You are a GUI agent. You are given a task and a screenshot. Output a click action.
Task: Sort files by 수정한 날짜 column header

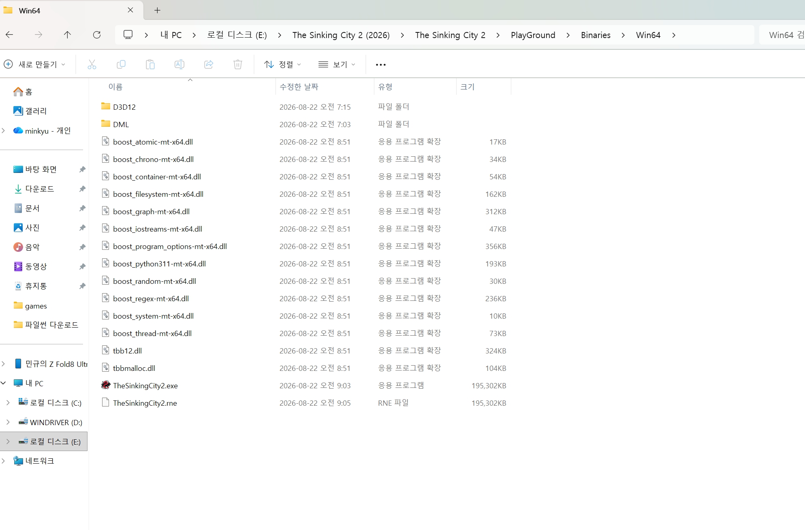tap(299, 87)
